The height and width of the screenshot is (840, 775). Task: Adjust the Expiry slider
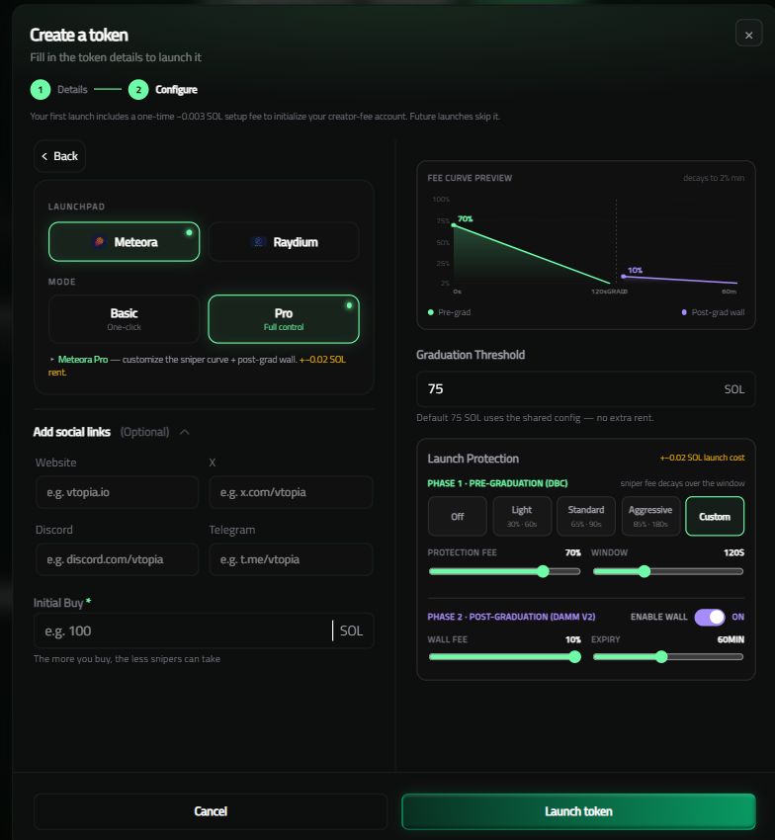(668, 657)
